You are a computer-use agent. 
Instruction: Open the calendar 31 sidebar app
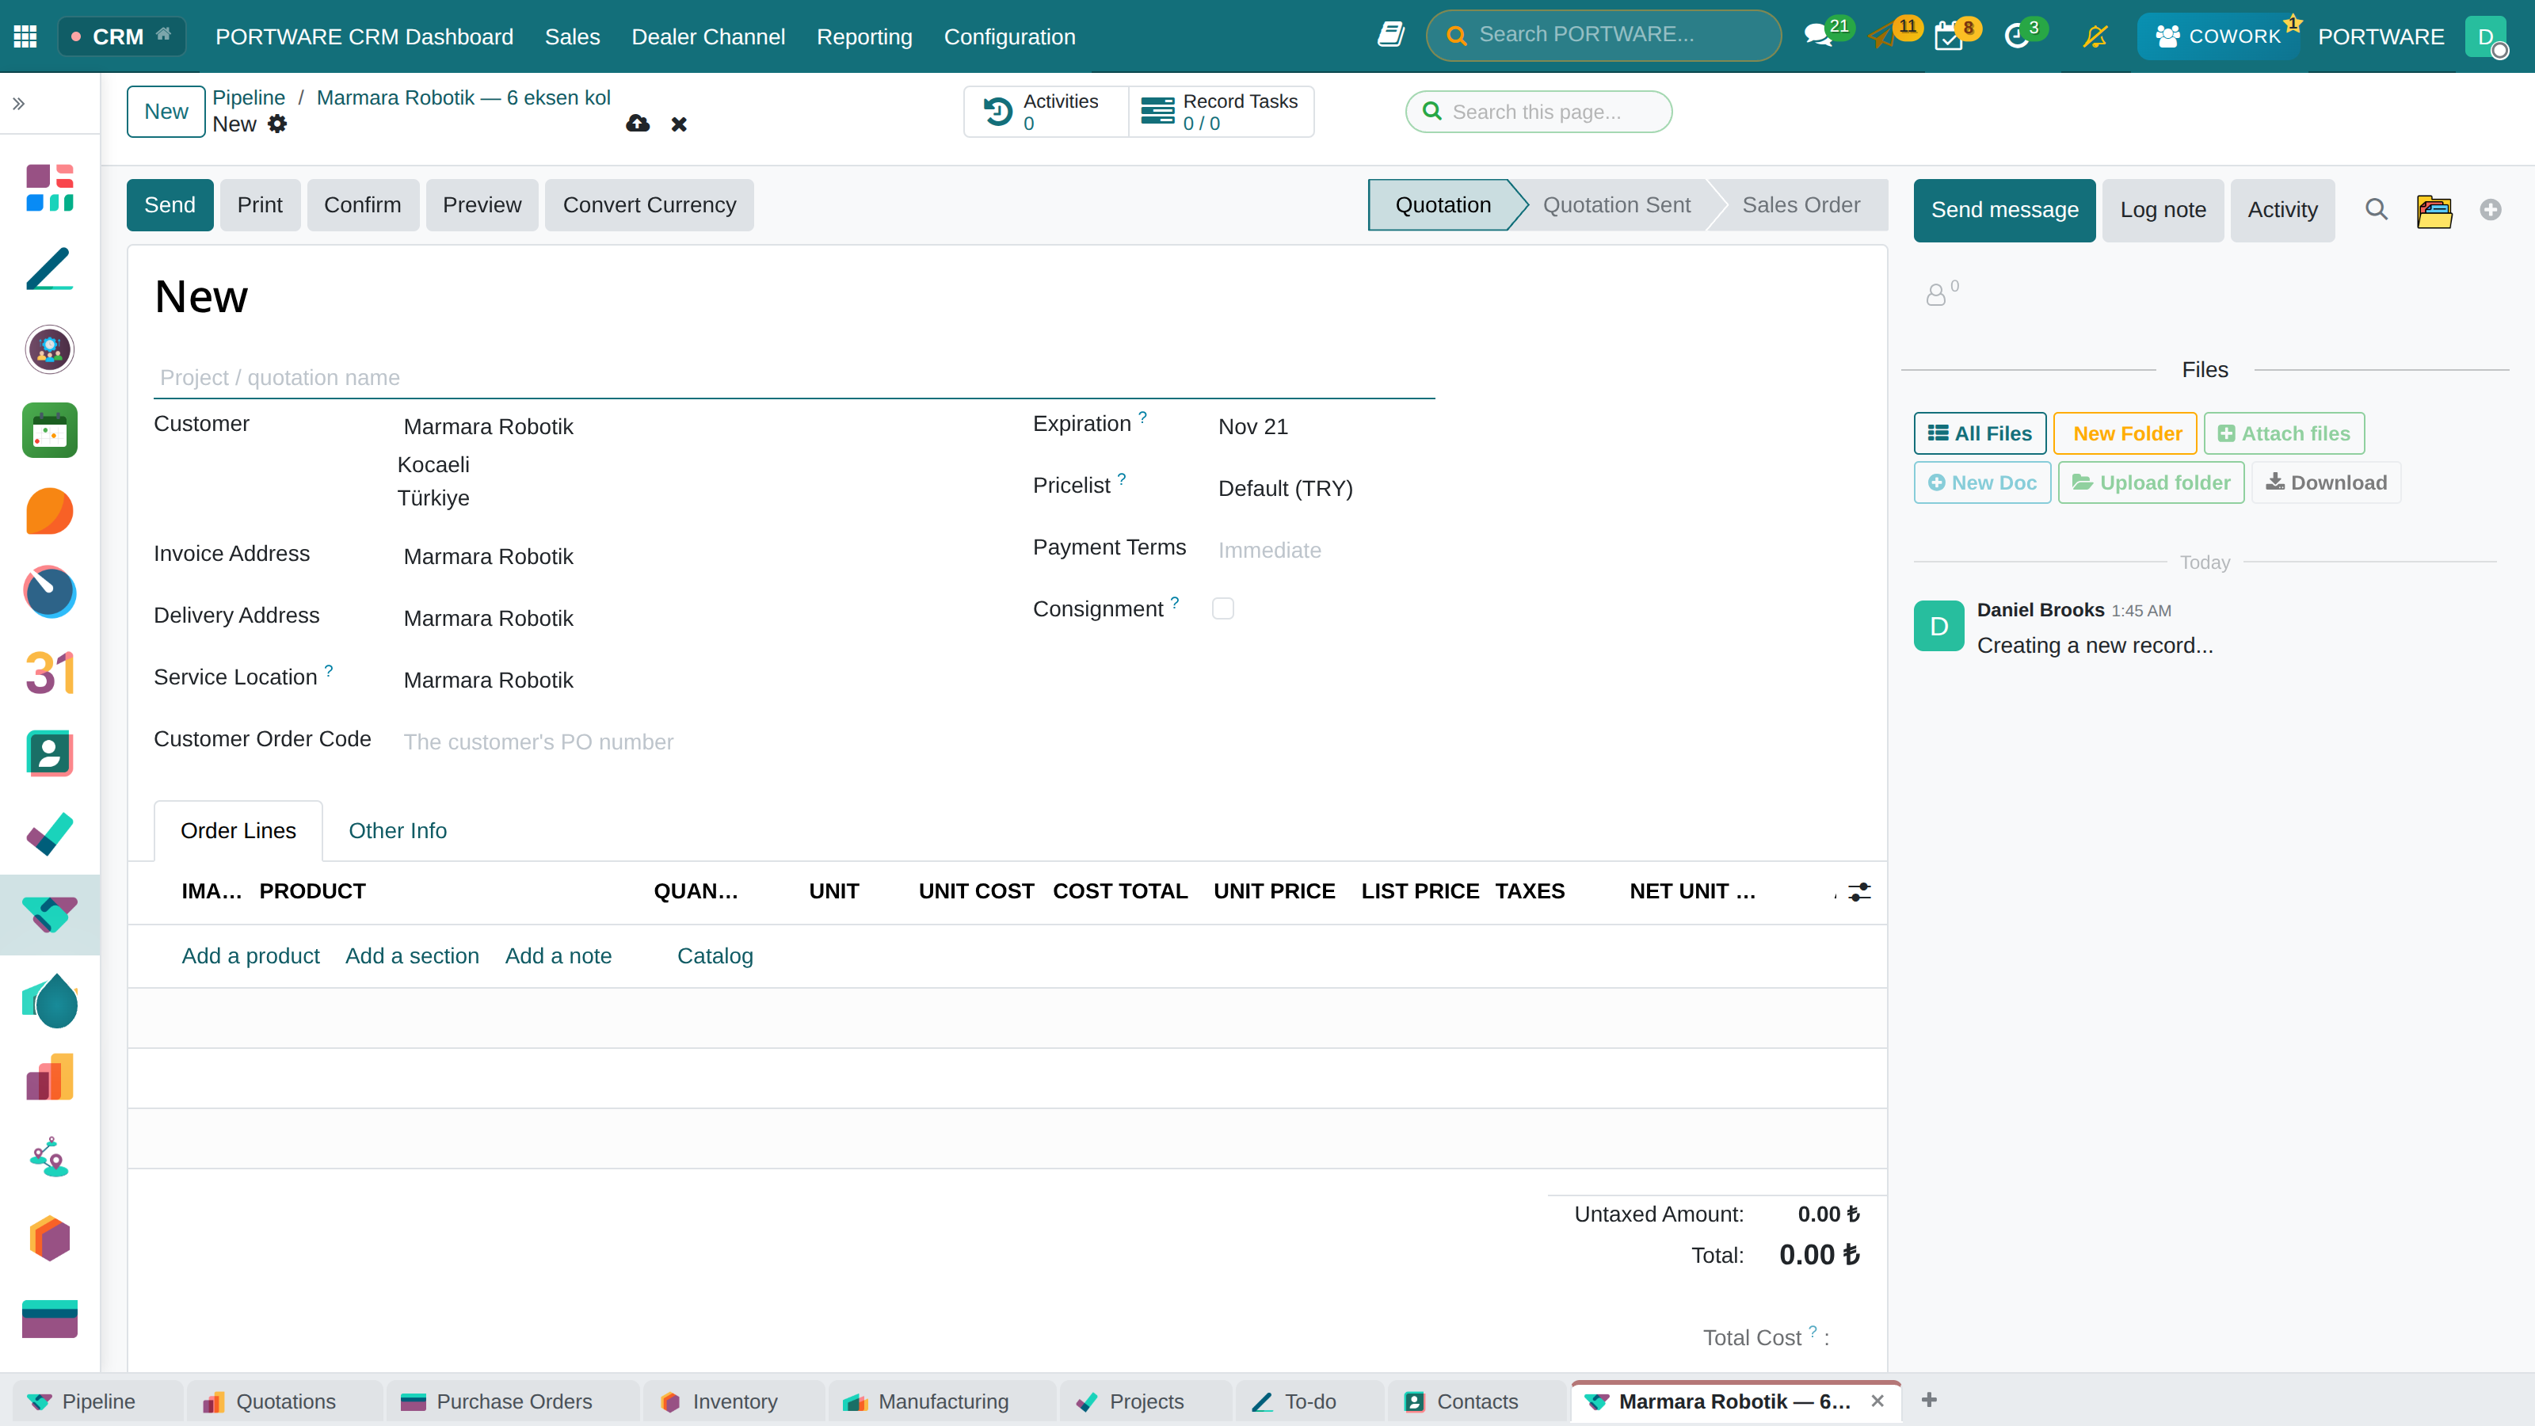pos(49,673)
